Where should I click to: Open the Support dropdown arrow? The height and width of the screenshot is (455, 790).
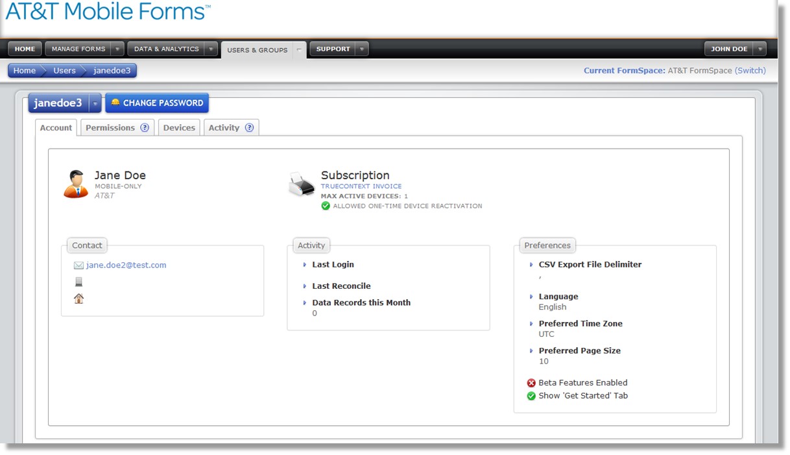click(x=362, y=49)
